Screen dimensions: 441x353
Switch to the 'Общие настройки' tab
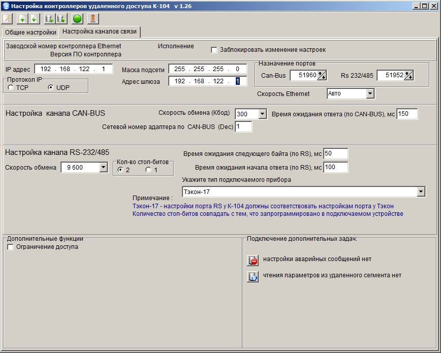(30, 33)
